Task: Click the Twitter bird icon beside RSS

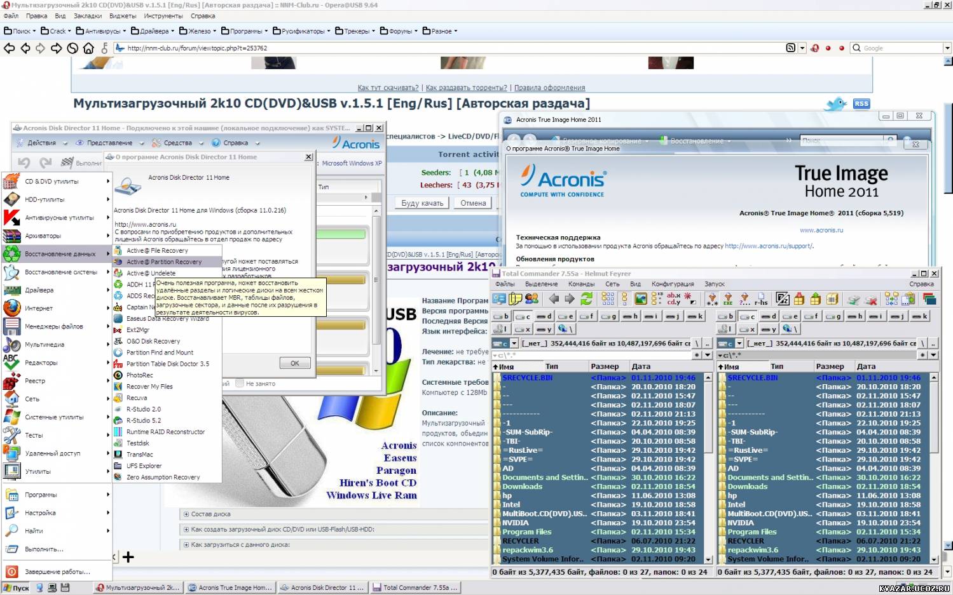Action: (x=836, y=104)
